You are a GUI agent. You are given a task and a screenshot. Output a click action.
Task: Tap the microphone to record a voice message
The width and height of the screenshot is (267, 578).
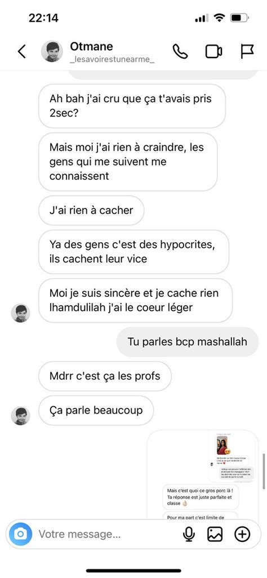click(189, 534)
